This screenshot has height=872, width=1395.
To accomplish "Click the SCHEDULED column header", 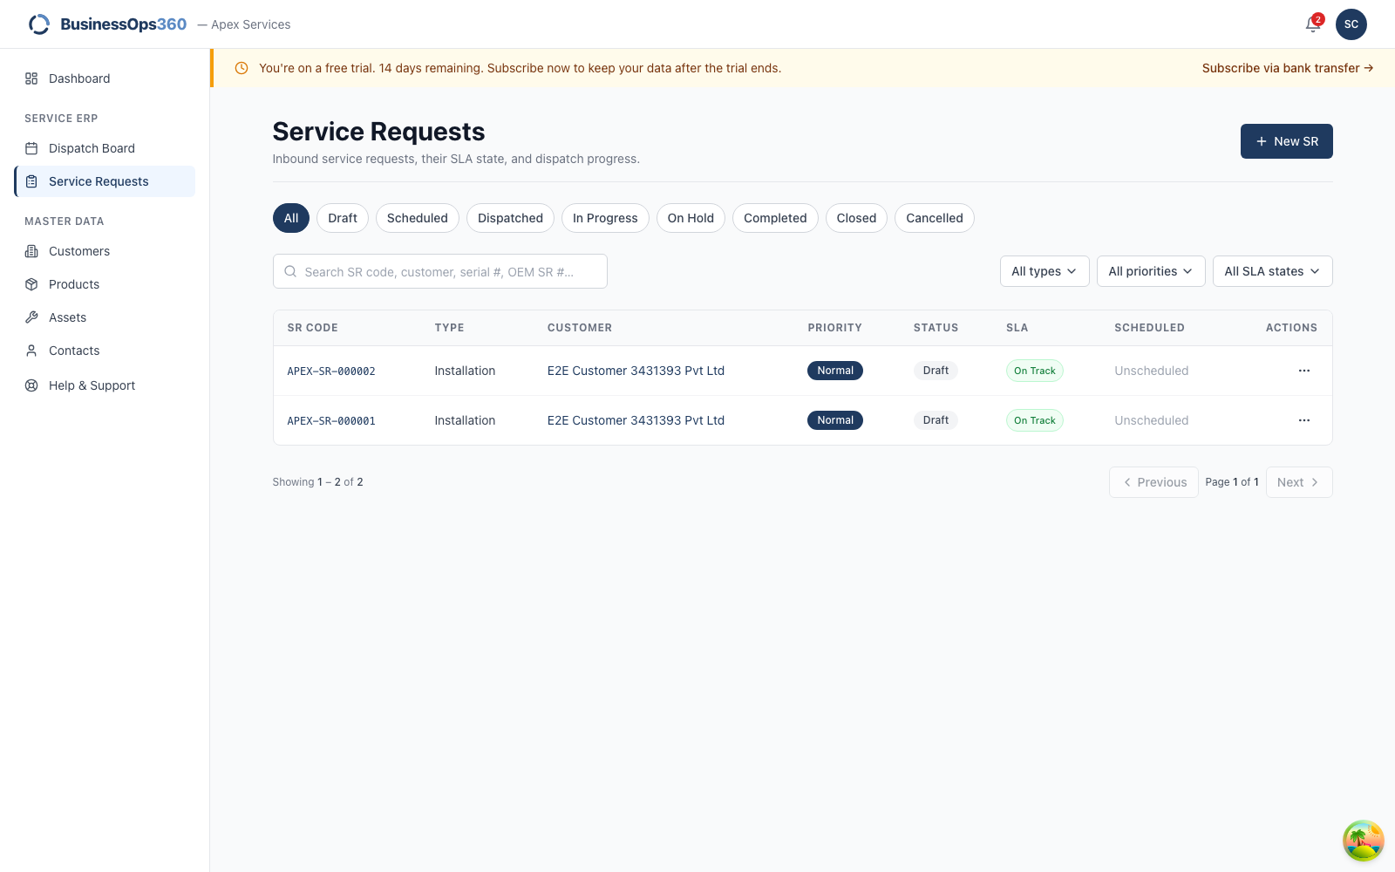I will click(1149, 328).
